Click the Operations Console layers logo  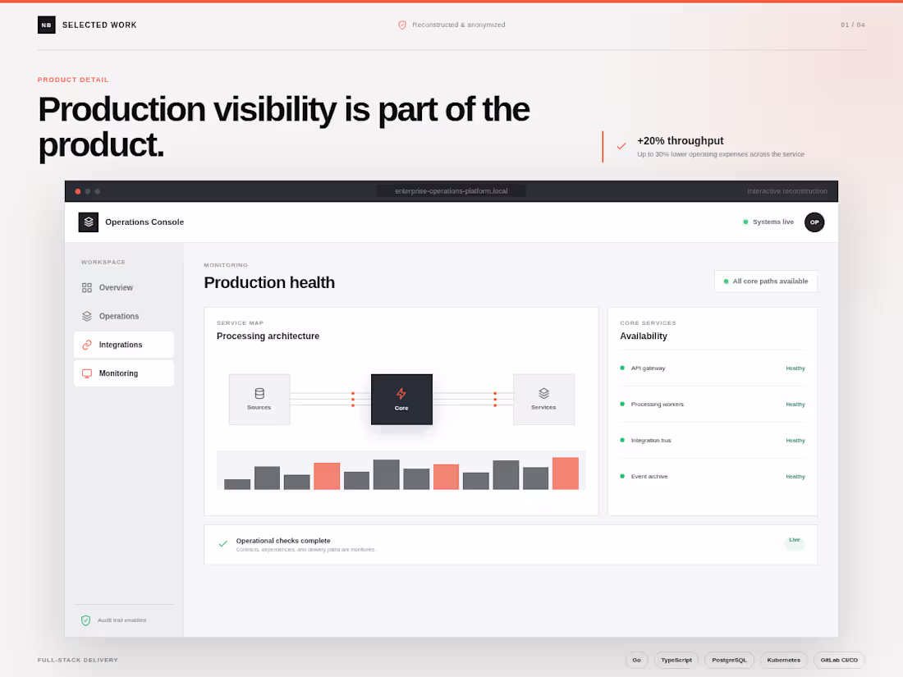point(88,222)
